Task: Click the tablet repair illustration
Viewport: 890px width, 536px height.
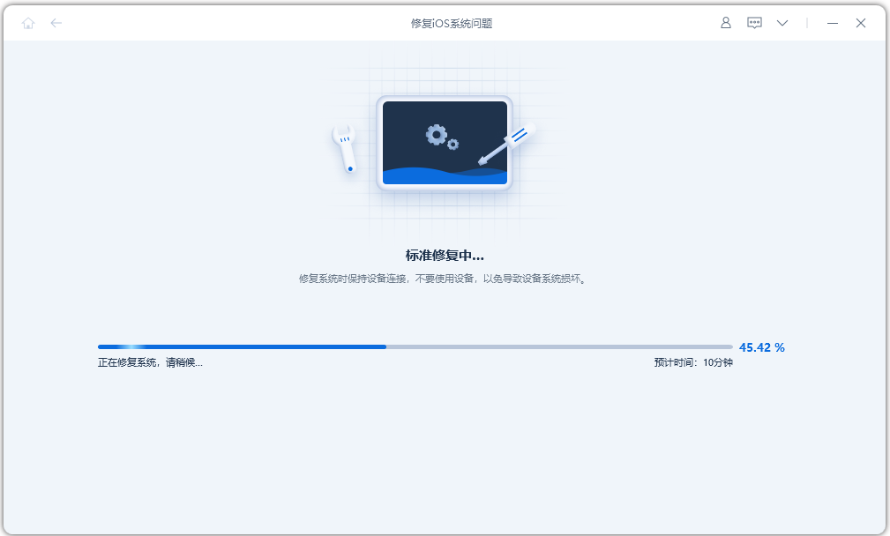Action: (x=445, y=144)
